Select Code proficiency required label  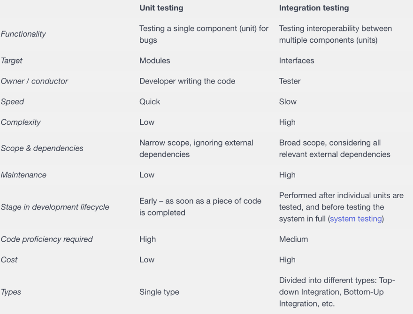click(46, 239)
